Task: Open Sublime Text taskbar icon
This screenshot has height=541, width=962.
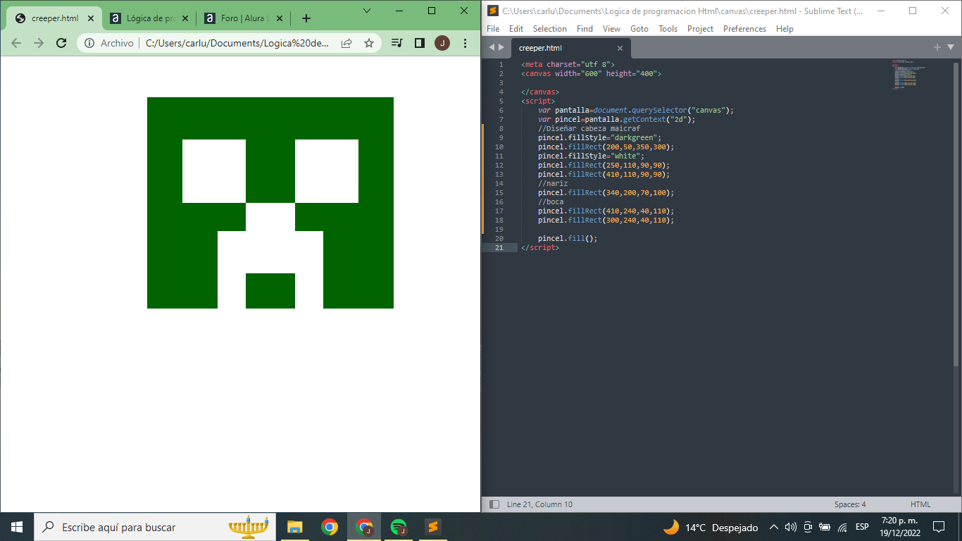Action: pyautogui.click(x=433, y=527)
